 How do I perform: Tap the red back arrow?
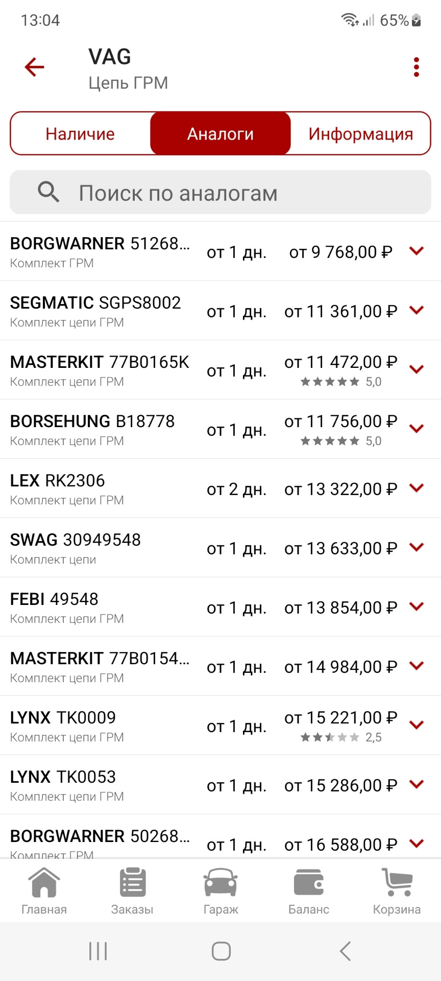click(35, 67)
